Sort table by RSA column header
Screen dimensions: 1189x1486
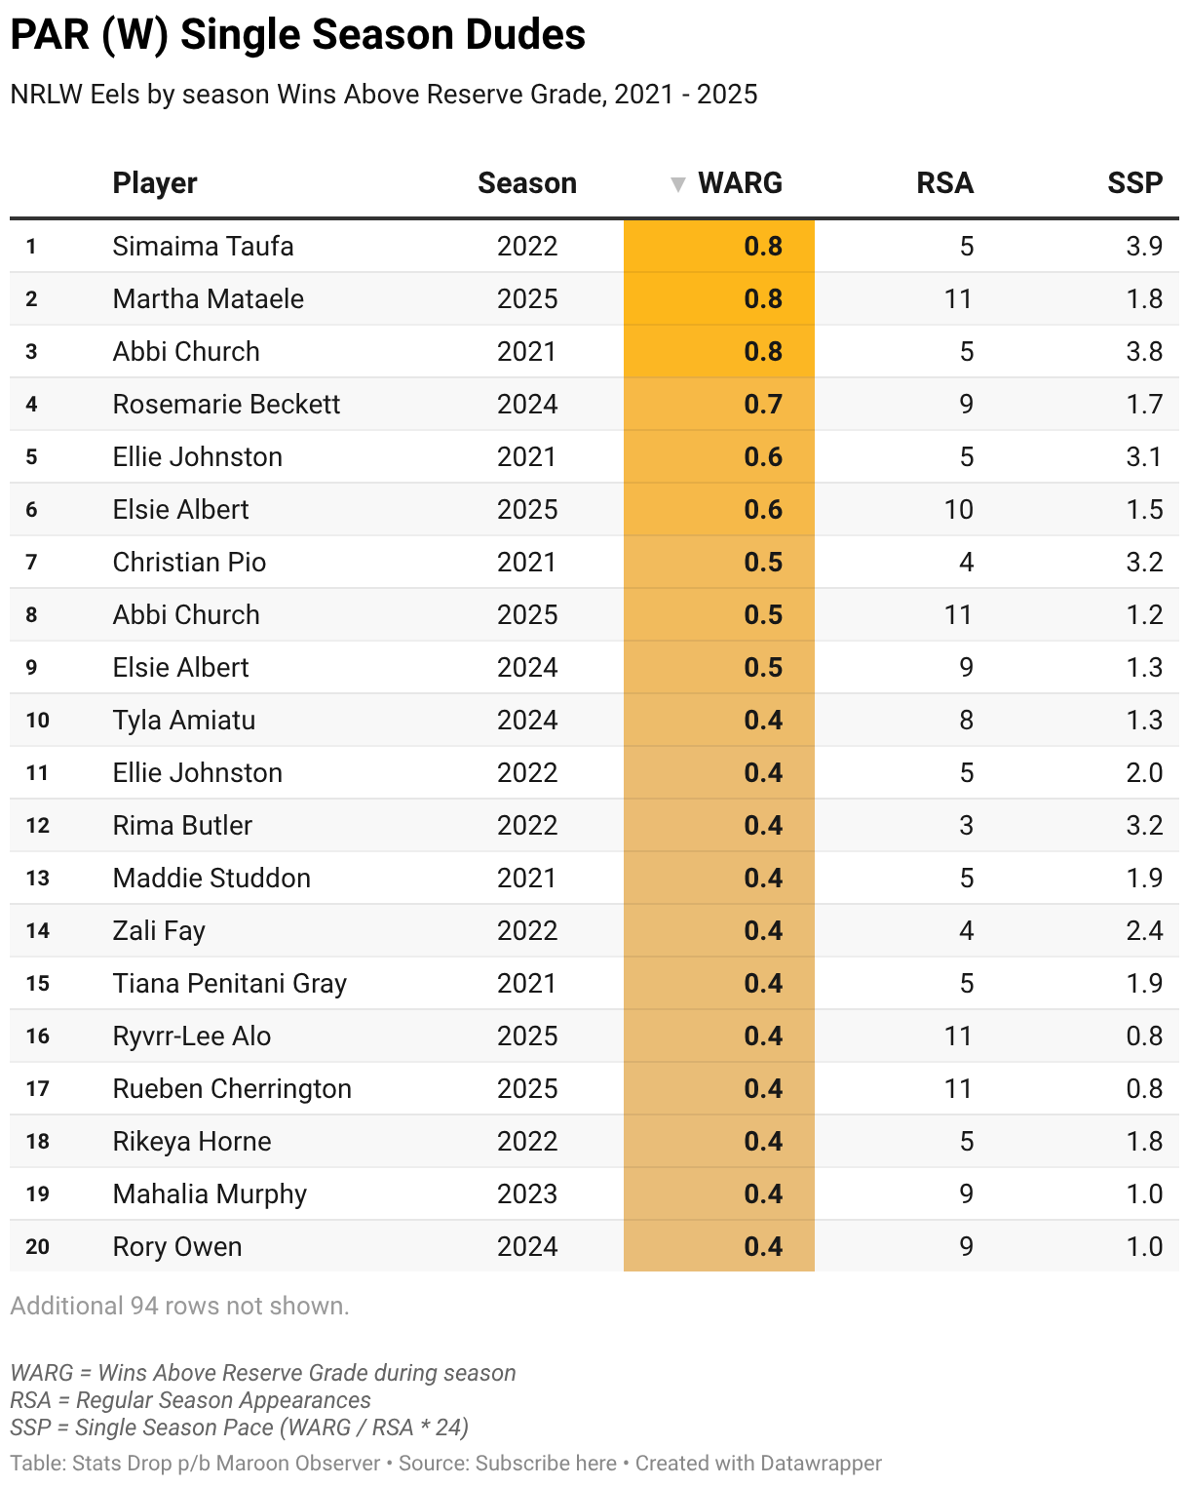point(944,183)
